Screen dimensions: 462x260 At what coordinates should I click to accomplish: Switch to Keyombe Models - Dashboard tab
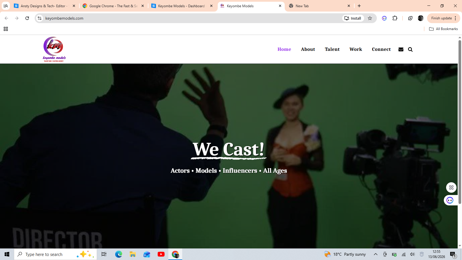pyautogui.click(x=182, y=6)
